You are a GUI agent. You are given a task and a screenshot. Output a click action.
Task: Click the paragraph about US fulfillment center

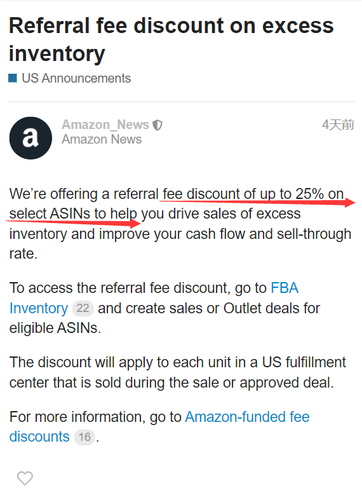pos(178,372)
